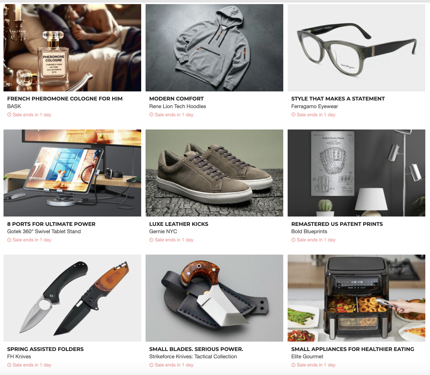Click the clock icon under BASK

[x=9, y=115]
